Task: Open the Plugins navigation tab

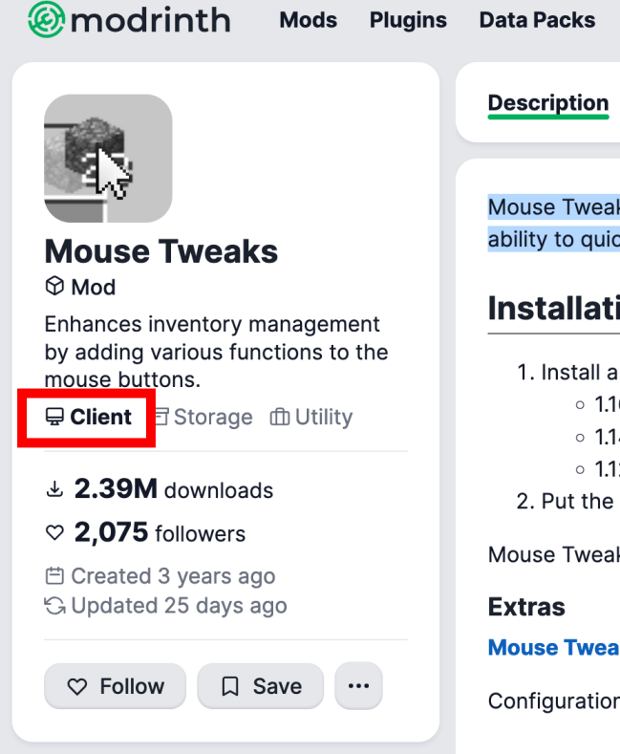Action: pyautogui.click(x=408, y=20)
